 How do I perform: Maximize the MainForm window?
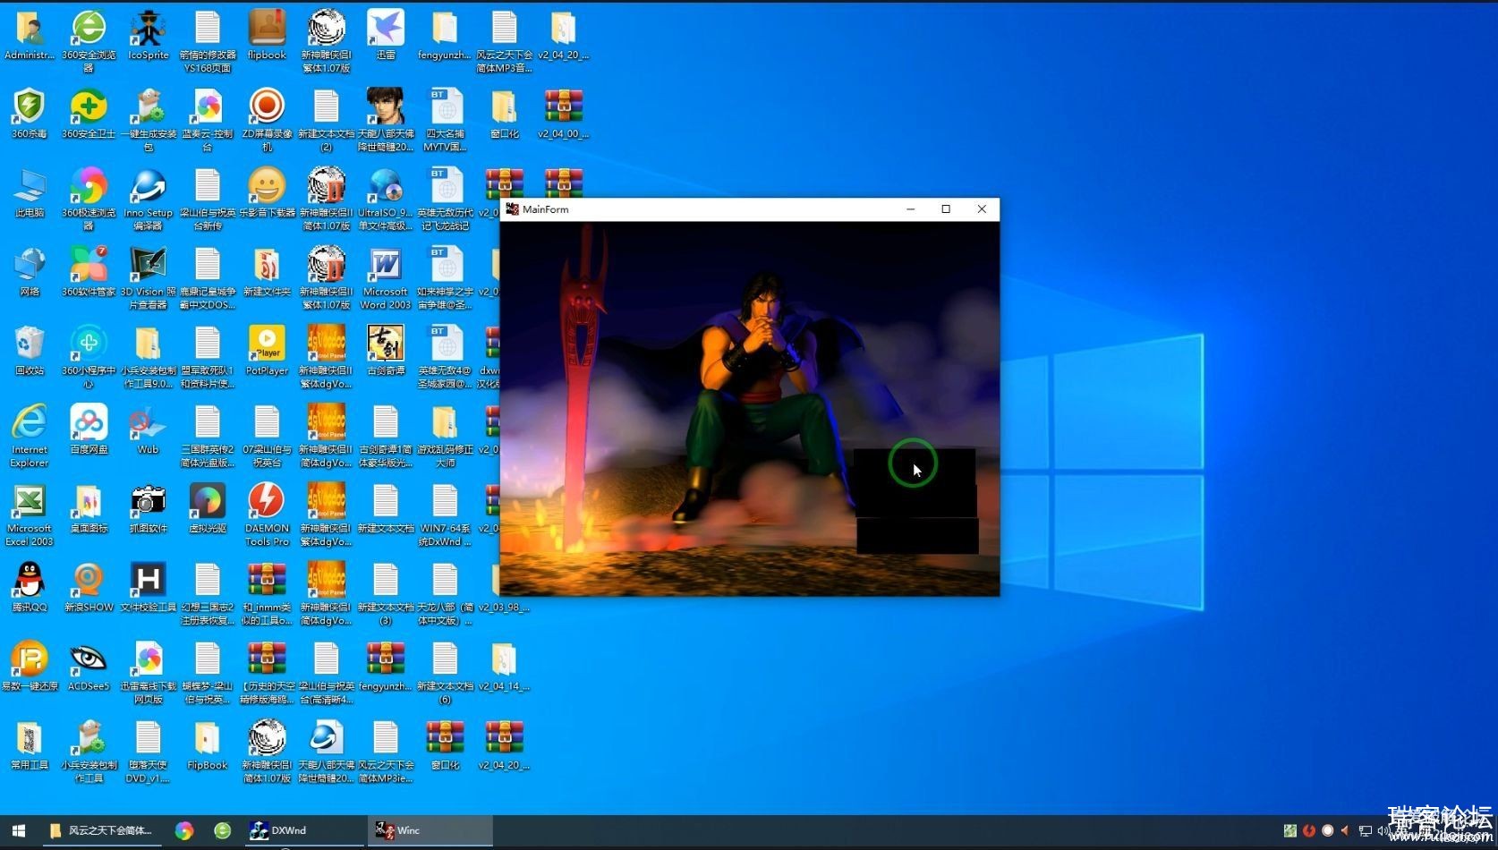click(946, 209)
